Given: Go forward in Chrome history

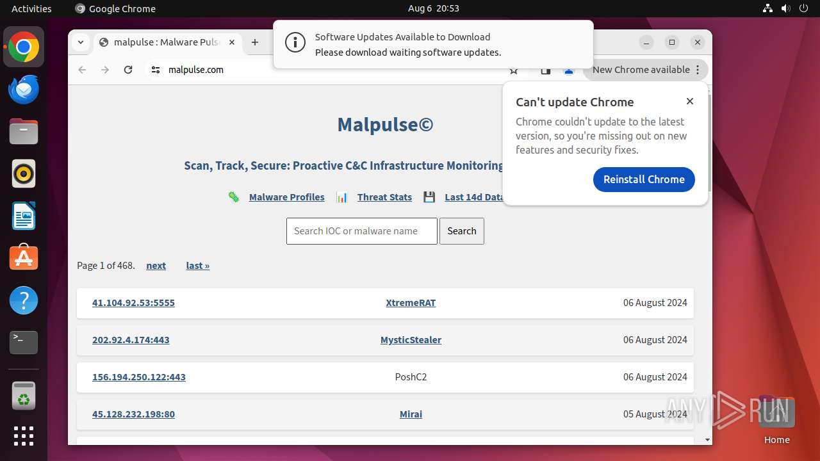Looking at the screenshot, I should tap(105, 70).
